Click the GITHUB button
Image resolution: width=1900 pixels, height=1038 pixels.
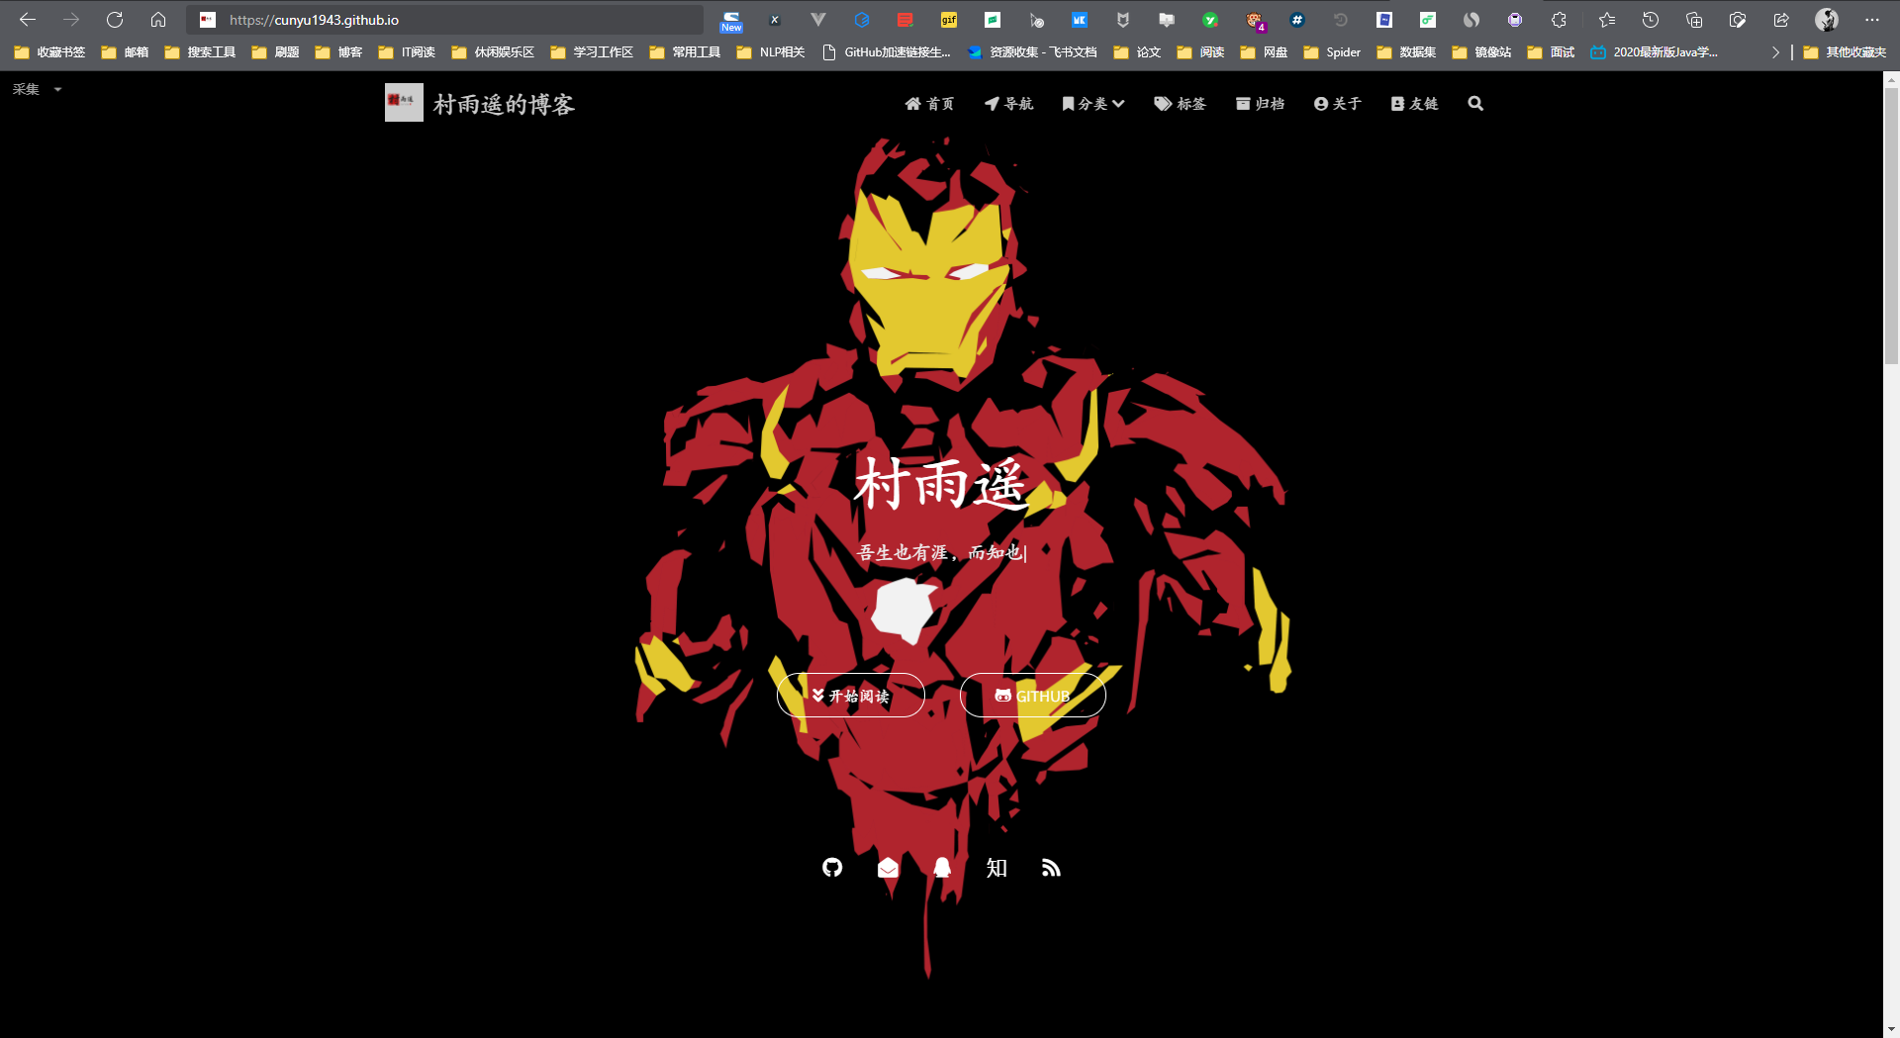click(x=1033, y=696)
